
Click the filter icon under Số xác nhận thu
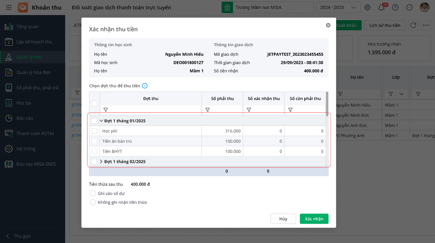coord(249,110)
